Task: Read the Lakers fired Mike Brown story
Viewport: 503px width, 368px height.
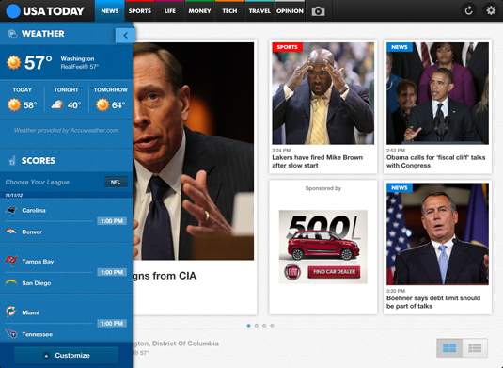Action: click(x=318, y=161)
